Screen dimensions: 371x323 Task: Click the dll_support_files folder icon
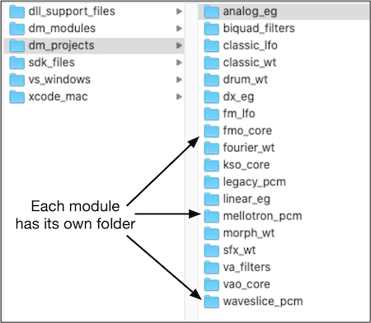pyautogui.click(x=16, y=12)
